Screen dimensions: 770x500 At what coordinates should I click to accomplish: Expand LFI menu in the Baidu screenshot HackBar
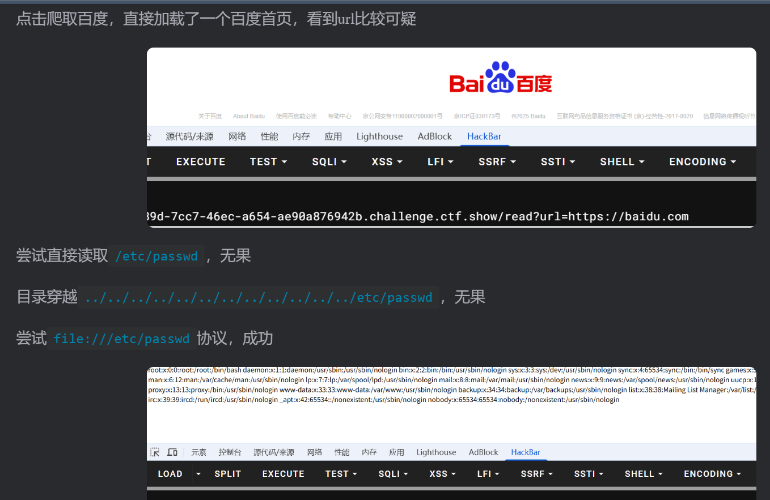click(441, 161)
